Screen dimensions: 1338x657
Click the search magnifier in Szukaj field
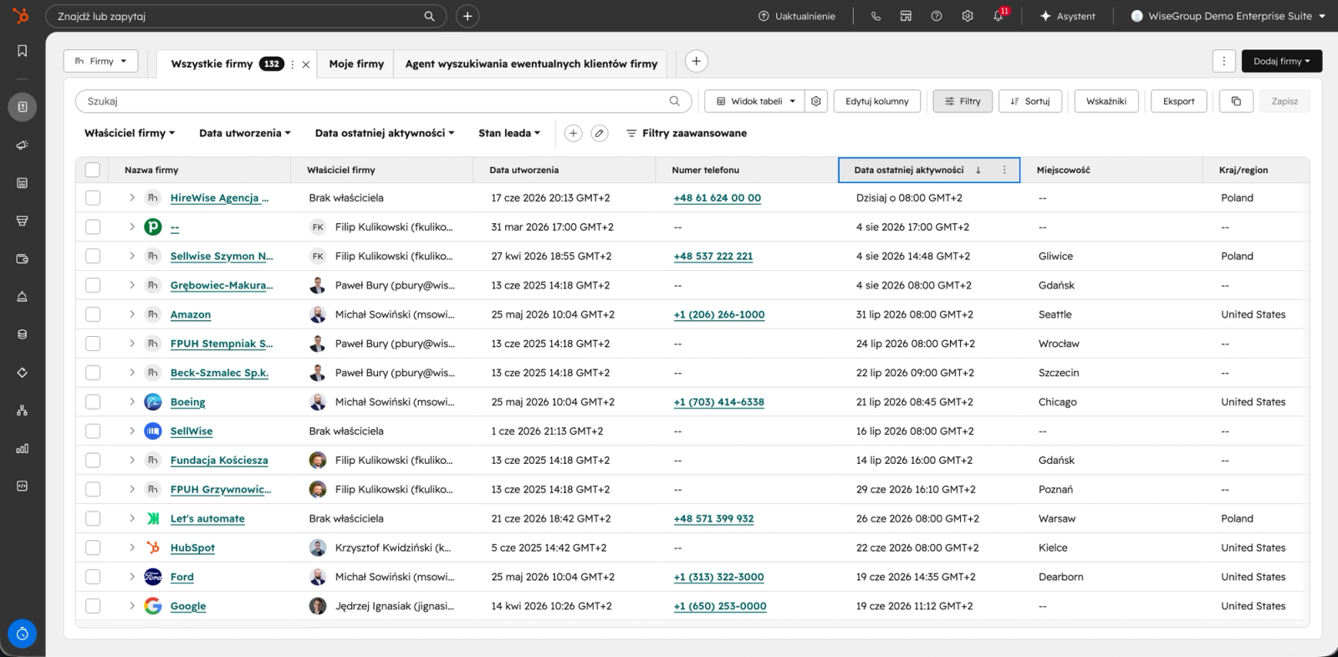[675, 101]
